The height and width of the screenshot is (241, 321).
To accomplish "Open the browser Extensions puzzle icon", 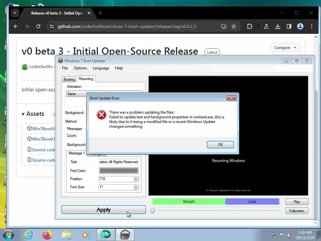I will tap(250, 26).
